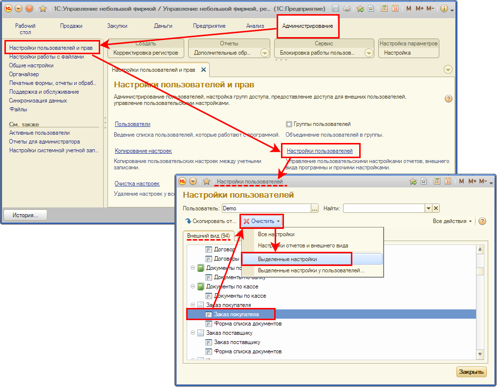Open Синхронизация данных
Image resolution: width=497 pixels, height=387 pixels.
38,101
